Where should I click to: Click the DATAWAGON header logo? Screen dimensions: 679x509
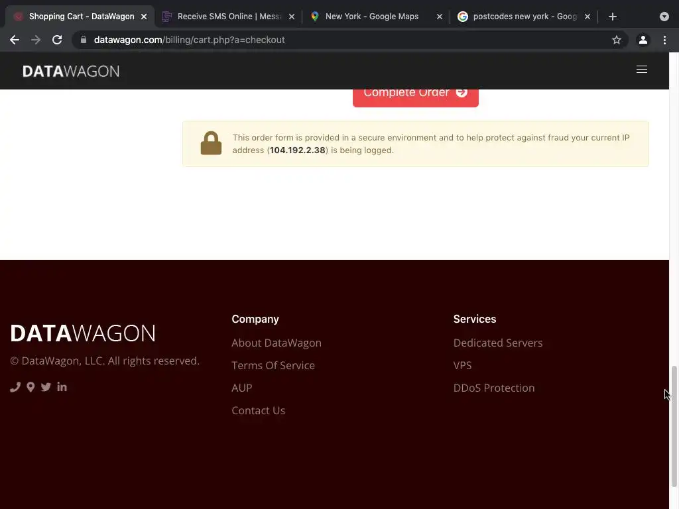tap(71, 72)
